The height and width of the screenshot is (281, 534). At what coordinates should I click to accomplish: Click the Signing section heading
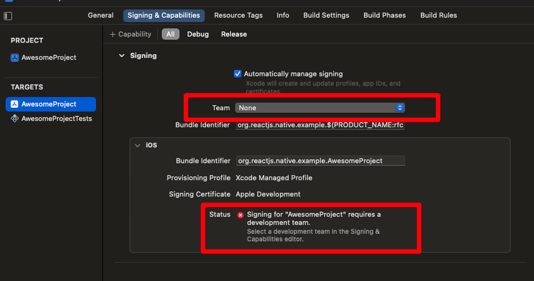(x=143, y=55)
